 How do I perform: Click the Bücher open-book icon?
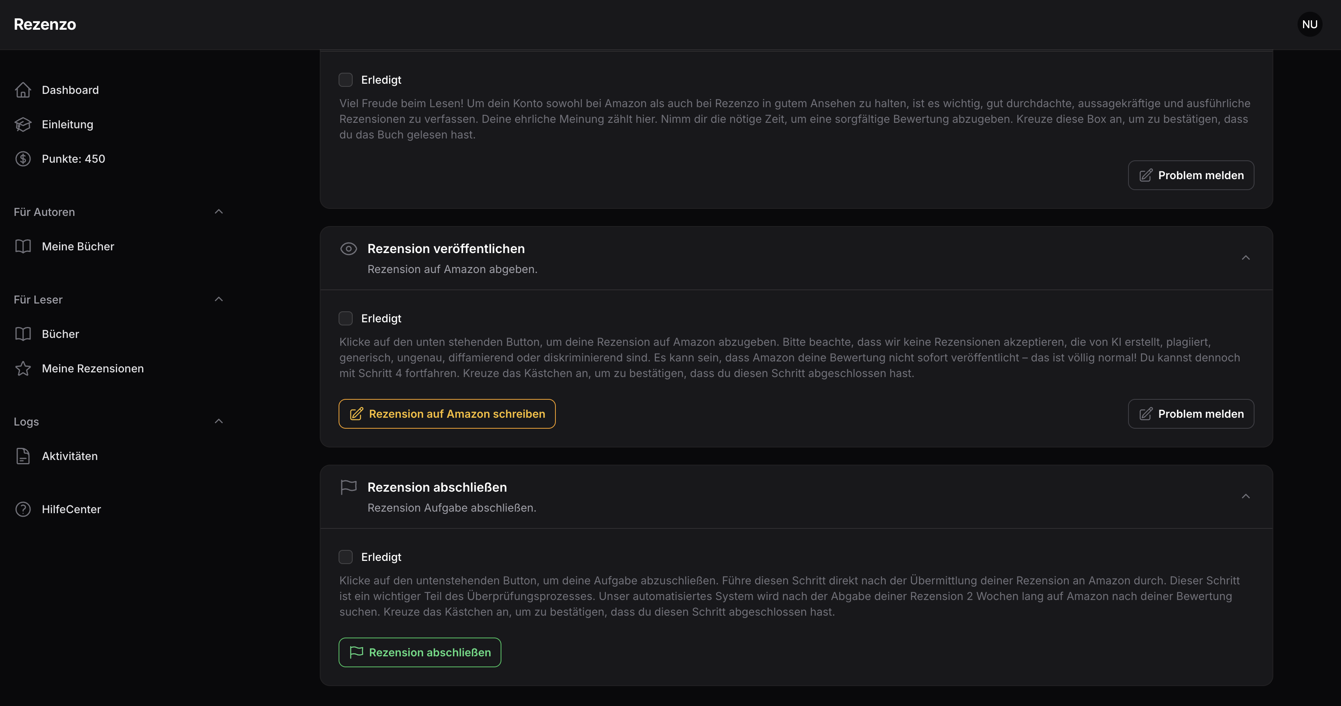click(x=23, y=334)
